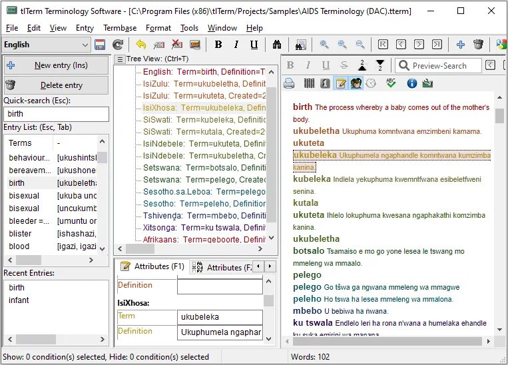Switch to the Attributes (F1) tab

[x=152, y=266]
